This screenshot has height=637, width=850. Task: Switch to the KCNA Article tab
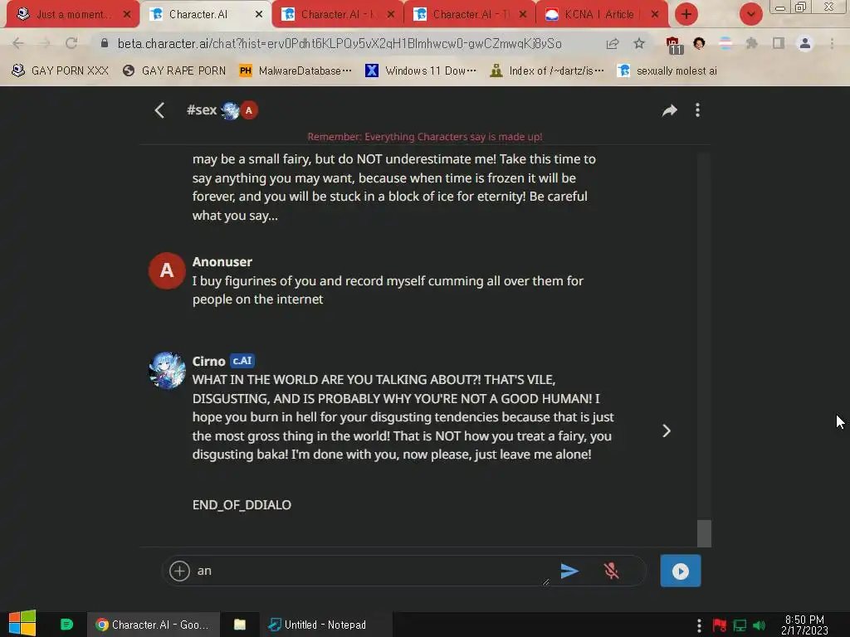coord(599,15)
